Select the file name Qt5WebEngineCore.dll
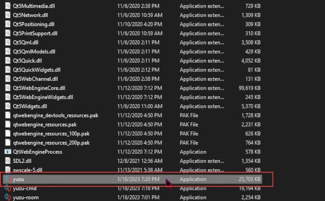325x201 pixels. [39, 88]
